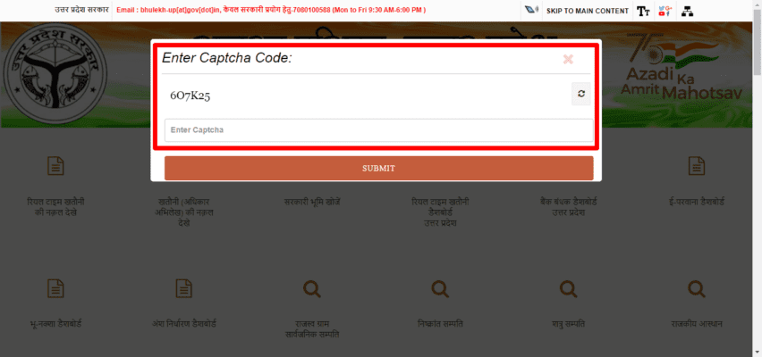Open बैंक बंधक डैशबोर्ड उत्तर प्रदेश link

pos(568,207)
